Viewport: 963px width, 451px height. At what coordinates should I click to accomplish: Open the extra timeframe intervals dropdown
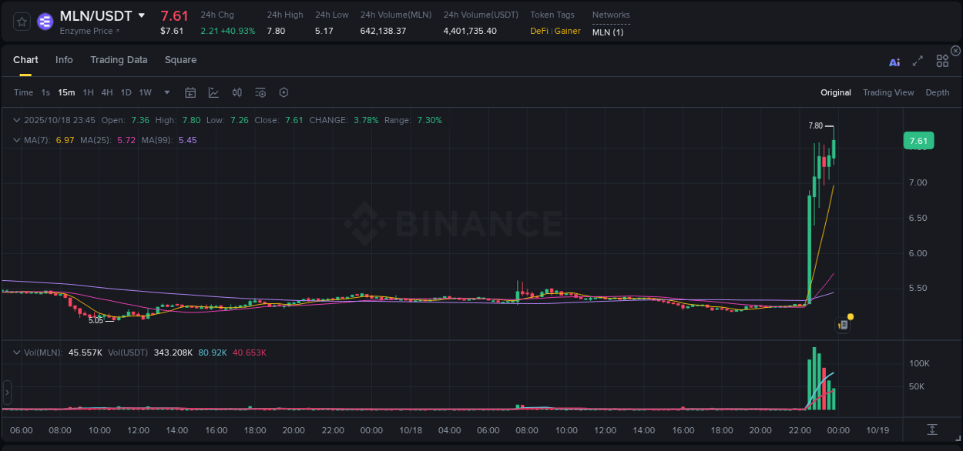pos(166,92)
